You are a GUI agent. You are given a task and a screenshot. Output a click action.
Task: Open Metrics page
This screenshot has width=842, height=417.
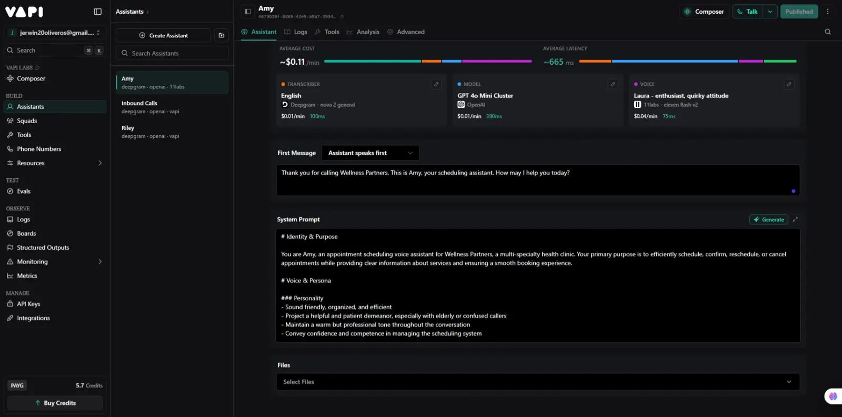pyautogui.click(x=55, y=276)
